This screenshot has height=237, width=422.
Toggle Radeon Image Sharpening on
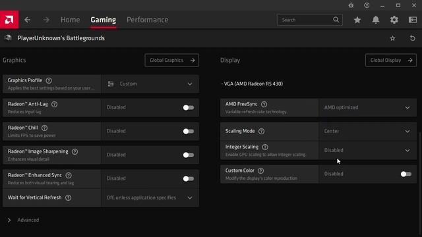pos(188,155)
